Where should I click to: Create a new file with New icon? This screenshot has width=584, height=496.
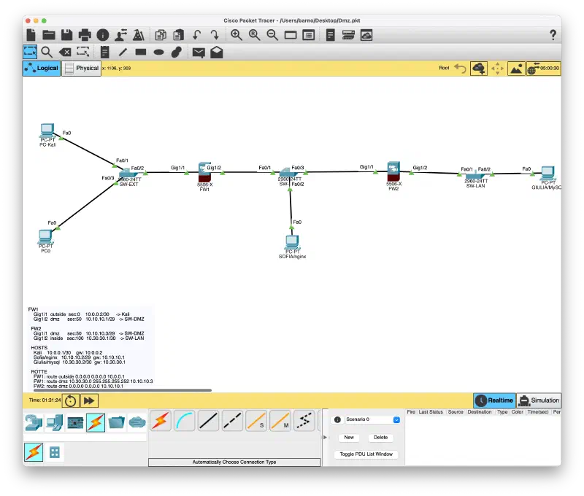point(31,35)
